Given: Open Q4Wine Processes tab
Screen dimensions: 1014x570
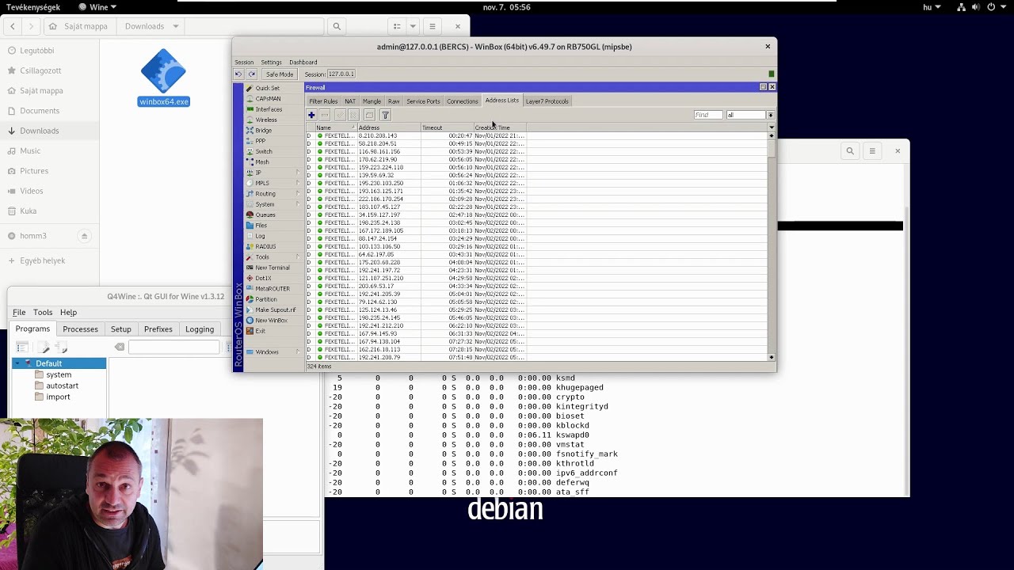Looking at the screenshot, I should (80, 329).
